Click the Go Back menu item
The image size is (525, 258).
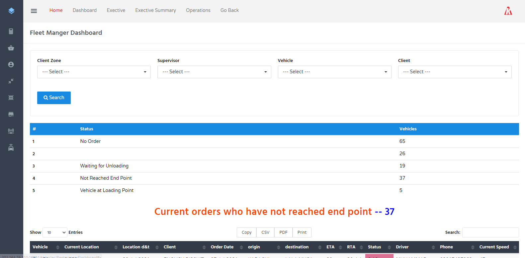[229, 10]
